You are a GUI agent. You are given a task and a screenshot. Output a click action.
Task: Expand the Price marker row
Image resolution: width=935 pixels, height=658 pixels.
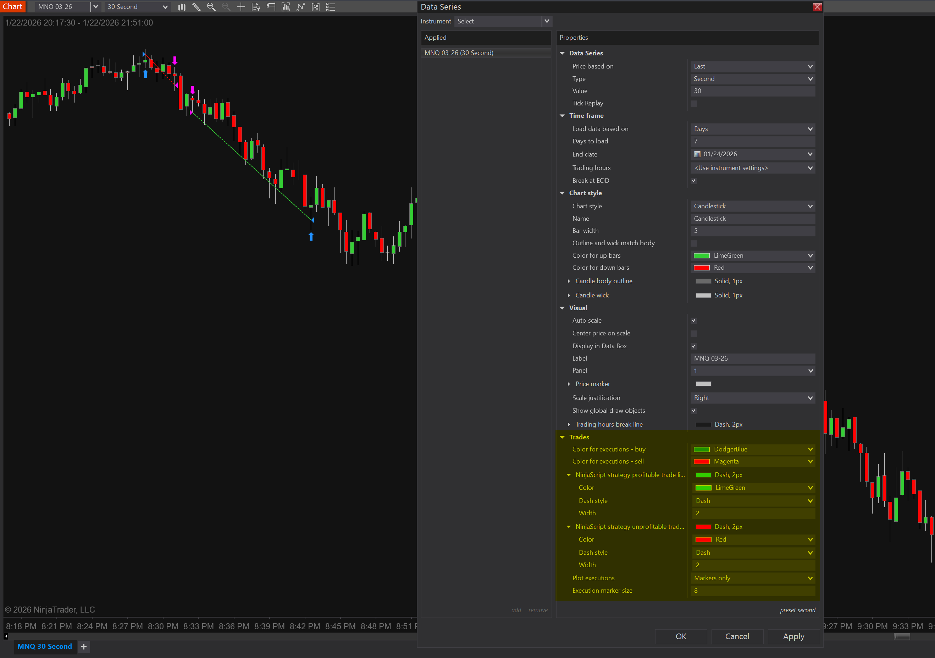tap(569, 384)
